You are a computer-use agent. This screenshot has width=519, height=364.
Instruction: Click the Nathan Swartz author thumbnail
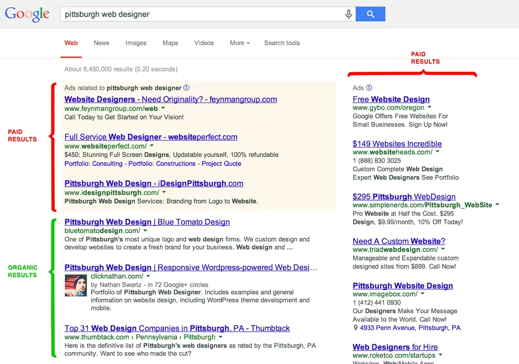coord(76,285)
